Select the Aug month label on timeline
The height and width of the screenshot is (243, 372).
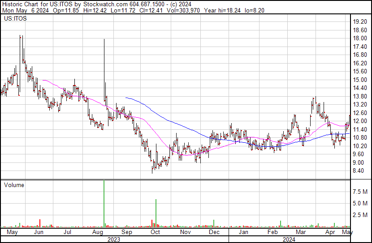coord(97,233)
